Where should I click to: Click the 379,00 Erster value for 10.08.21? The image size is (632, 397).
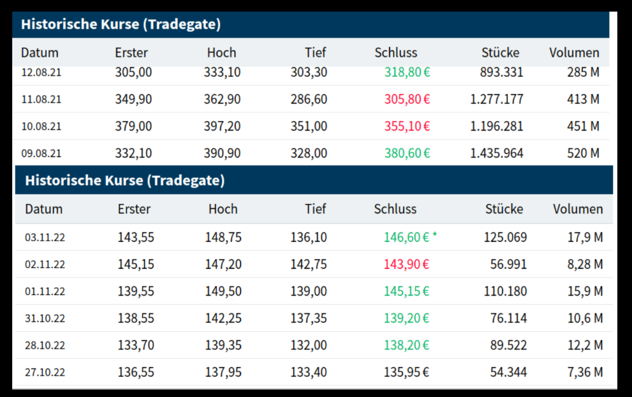click(x=133, y=126)
